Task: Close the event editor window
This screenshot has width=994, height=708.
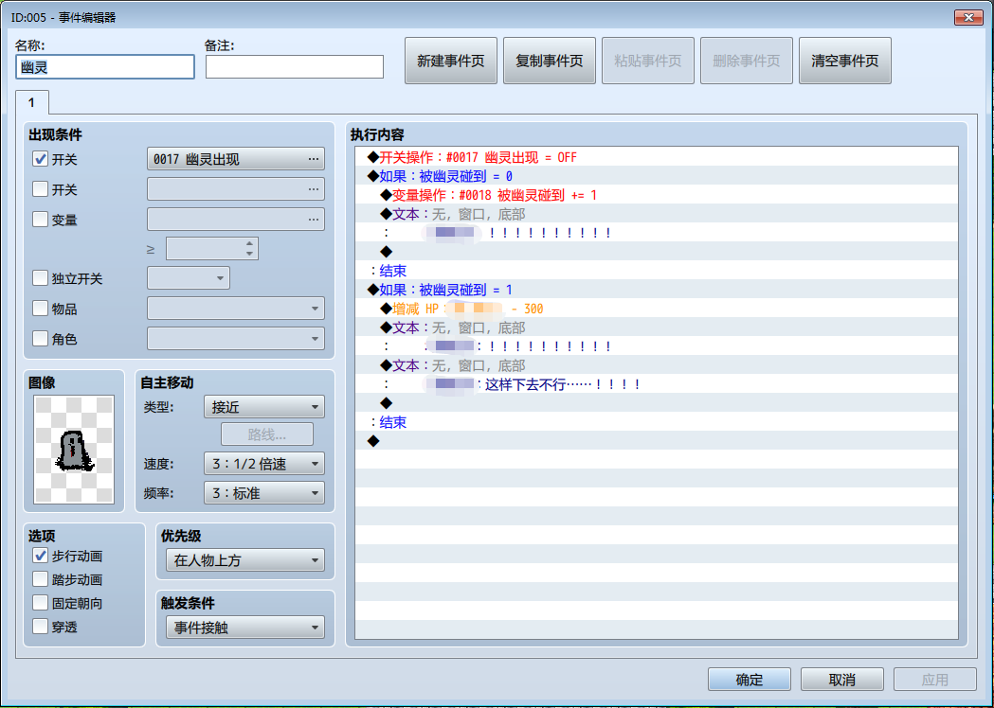Action: (968, 17)
